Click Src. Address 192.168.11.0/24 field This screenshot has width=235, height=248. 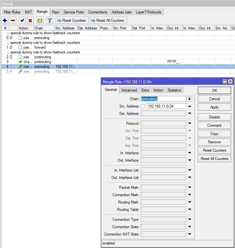[166, 106]
